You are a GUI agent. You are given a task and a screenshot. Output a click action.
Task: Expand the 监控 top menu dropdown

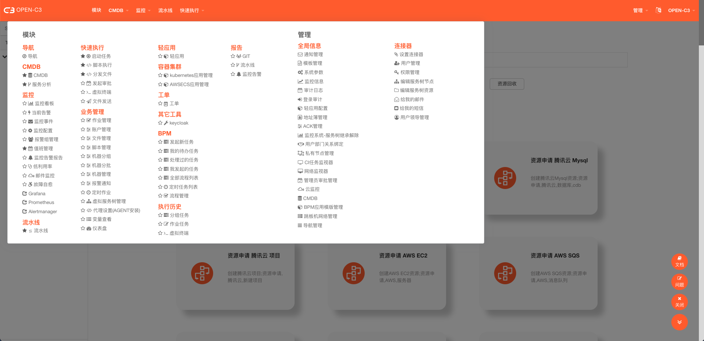tap(143, 10)
